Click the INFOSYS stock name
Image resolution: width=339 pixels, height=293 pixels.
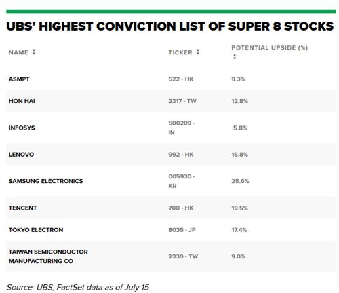coord(22,128)
